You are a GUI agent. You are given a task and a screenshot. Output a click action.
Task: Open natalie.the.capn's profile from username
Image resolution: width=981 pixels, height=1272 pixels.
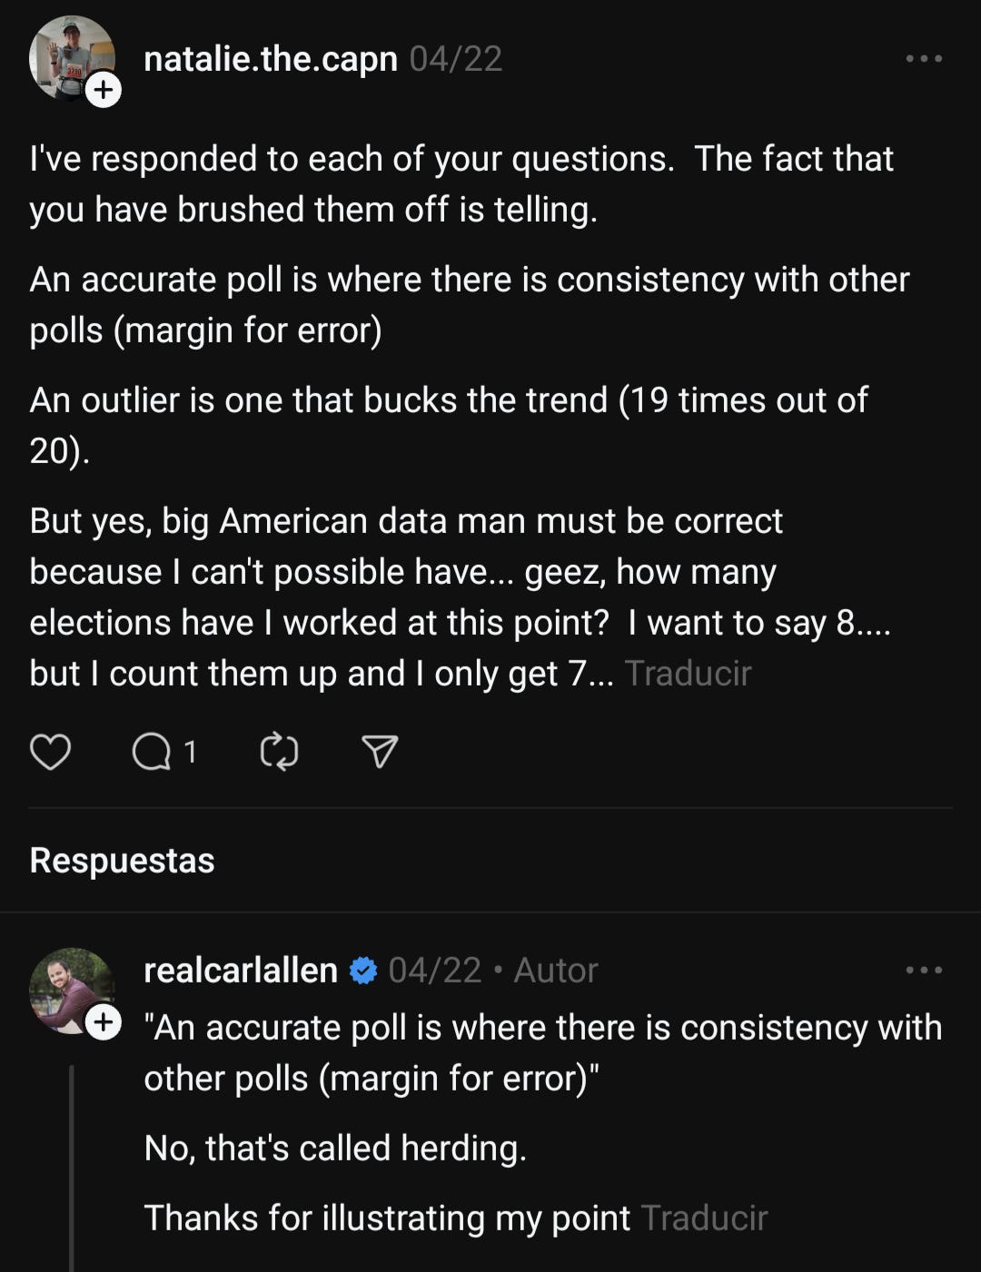pyautogui.click(x=271, y=59)
